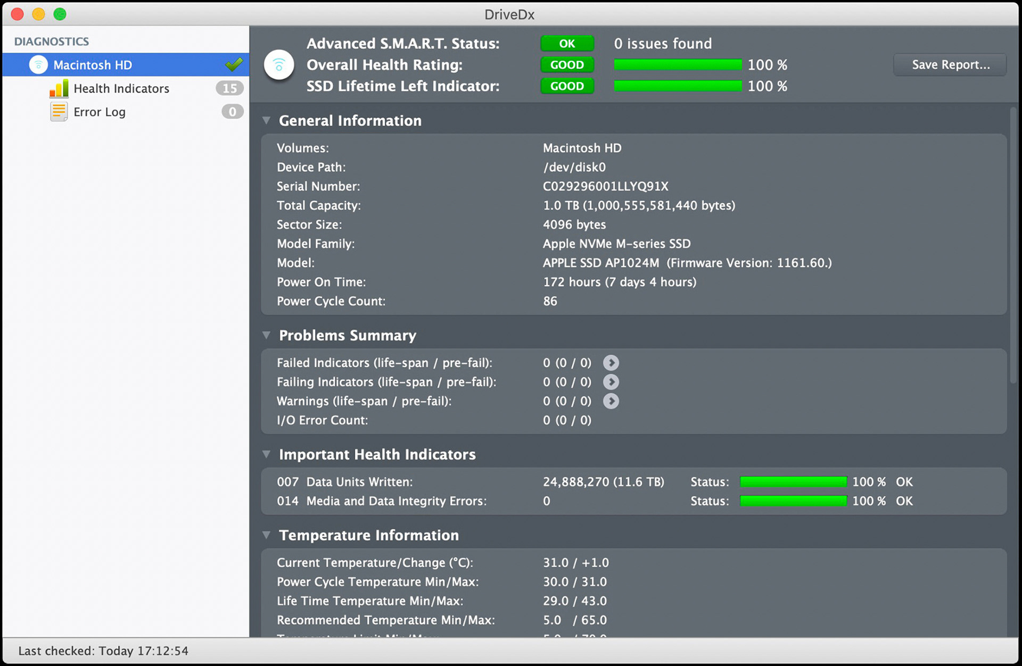Click the Error Log document icon
The width and height of the screenshot is (1022, 666).
[59, 112]
